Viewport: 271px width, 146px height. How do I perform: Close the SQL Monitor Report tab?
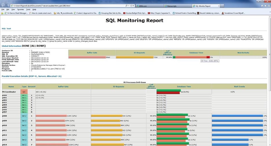tap(219, 6)
